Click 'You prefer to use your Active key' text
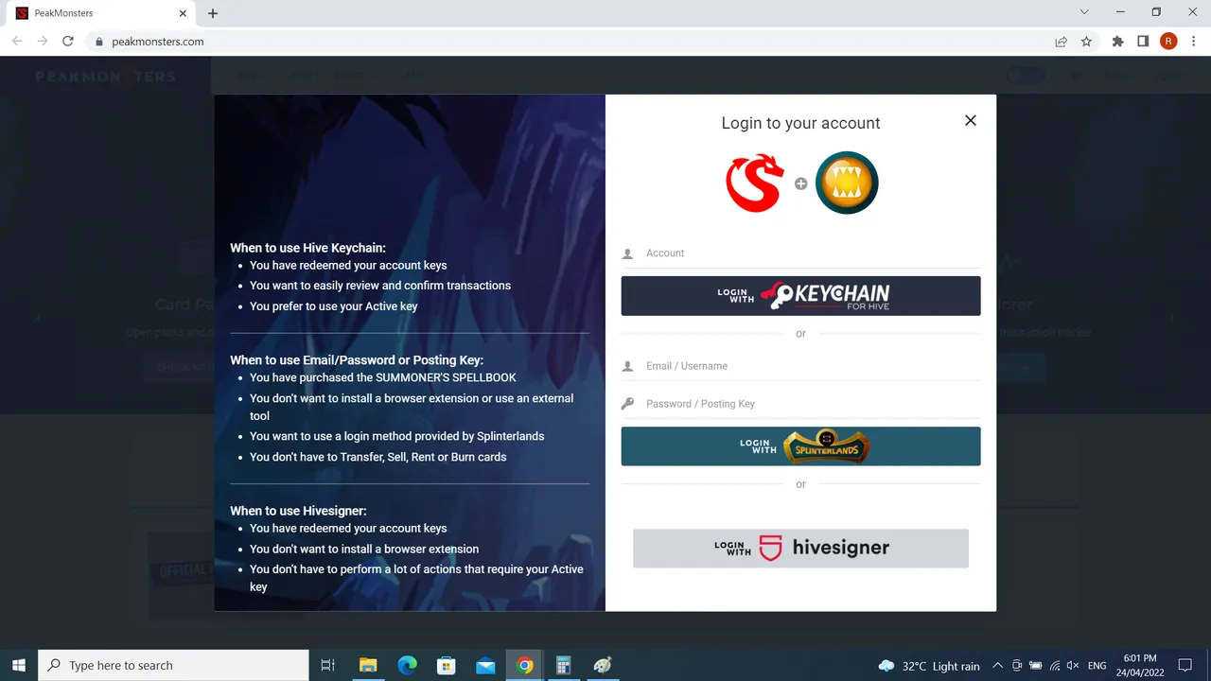Screen dimensions: 1211x681 (333, 306)
